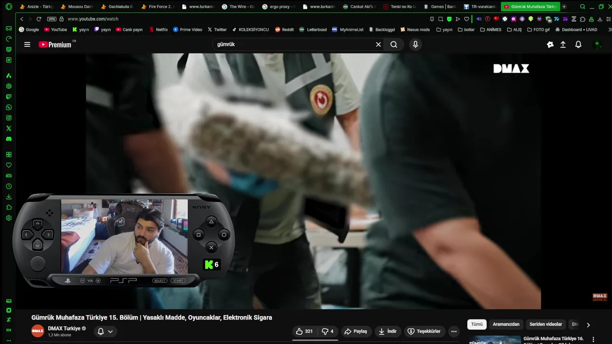This screenshot has height=344, width=612.
Task: Toggle the VPN badge in address bar
Action: [52, 19]
